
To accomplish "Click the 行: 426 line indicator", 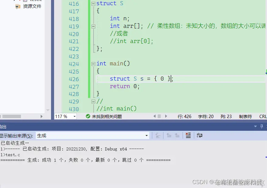I will [184, 117].
